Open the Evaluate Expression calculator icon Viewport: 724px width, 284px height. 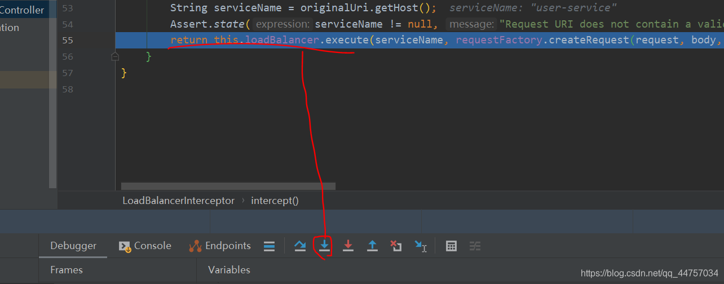[x=451, y=246]
